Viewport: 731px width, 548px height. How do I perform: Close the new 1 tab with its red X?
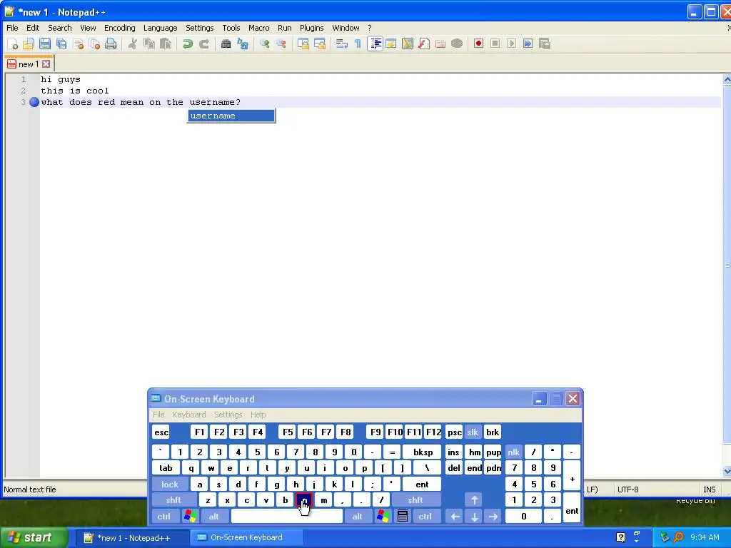click(46, 64)
